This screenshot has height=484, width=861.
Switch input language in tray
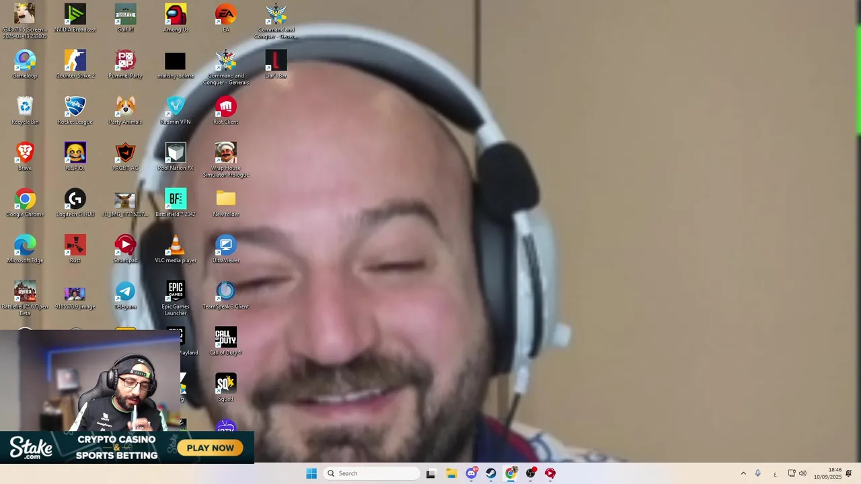tap(775, 474)
